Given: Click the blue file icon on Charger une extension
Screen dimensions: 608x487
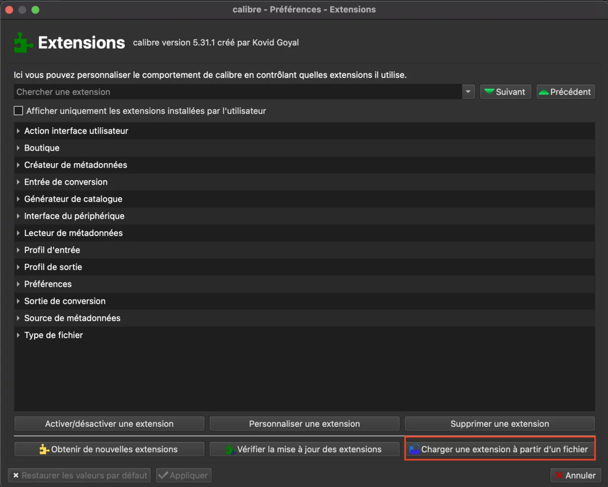Looking at the screenshot, I should [414, 449].
